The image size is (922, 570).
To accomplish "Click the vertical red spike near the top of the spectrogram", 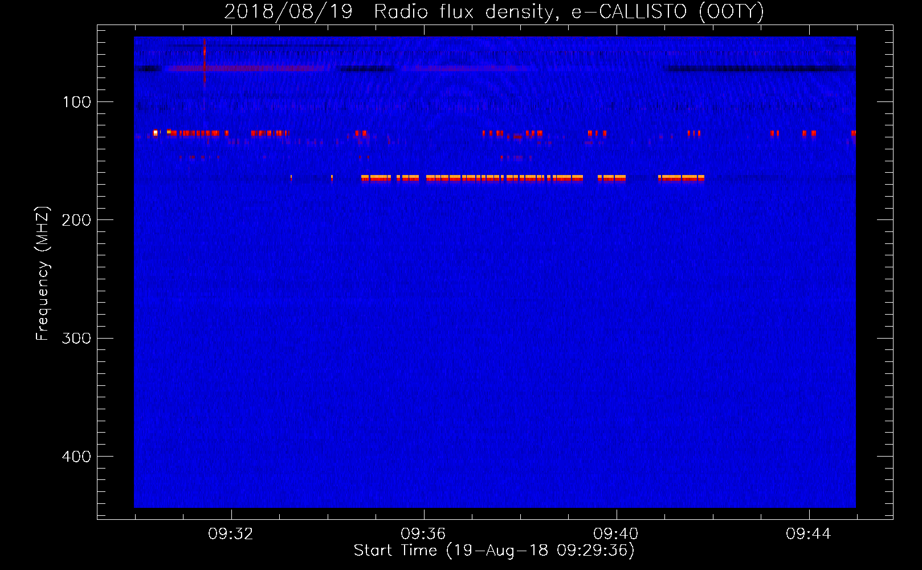I will (x=205, y=62).
